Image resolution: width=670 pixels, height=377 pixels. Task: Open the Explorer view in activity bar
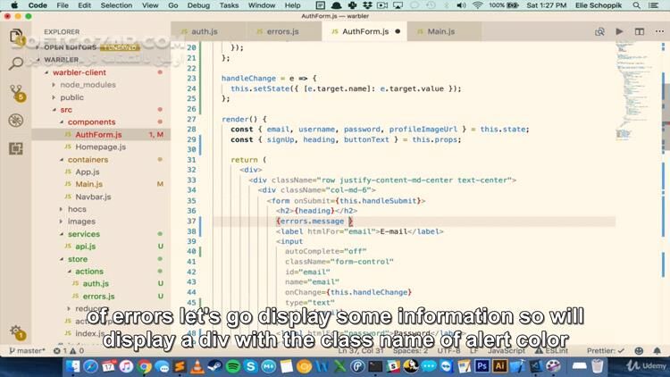coord(16,38)
